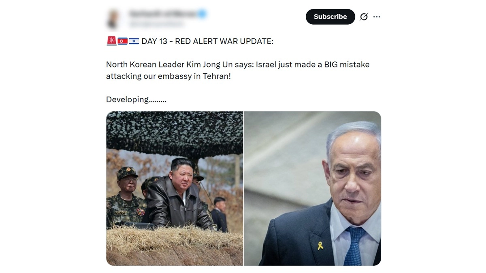Click the yellow ribbon pin in the right photo
Viewport: 486px width, 273px height.
pyautogui.click(x=320, y=245)
